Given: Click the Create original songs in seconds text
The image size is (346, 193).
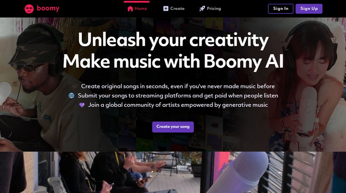Looking at the screenshot, I should pos(178,86).
